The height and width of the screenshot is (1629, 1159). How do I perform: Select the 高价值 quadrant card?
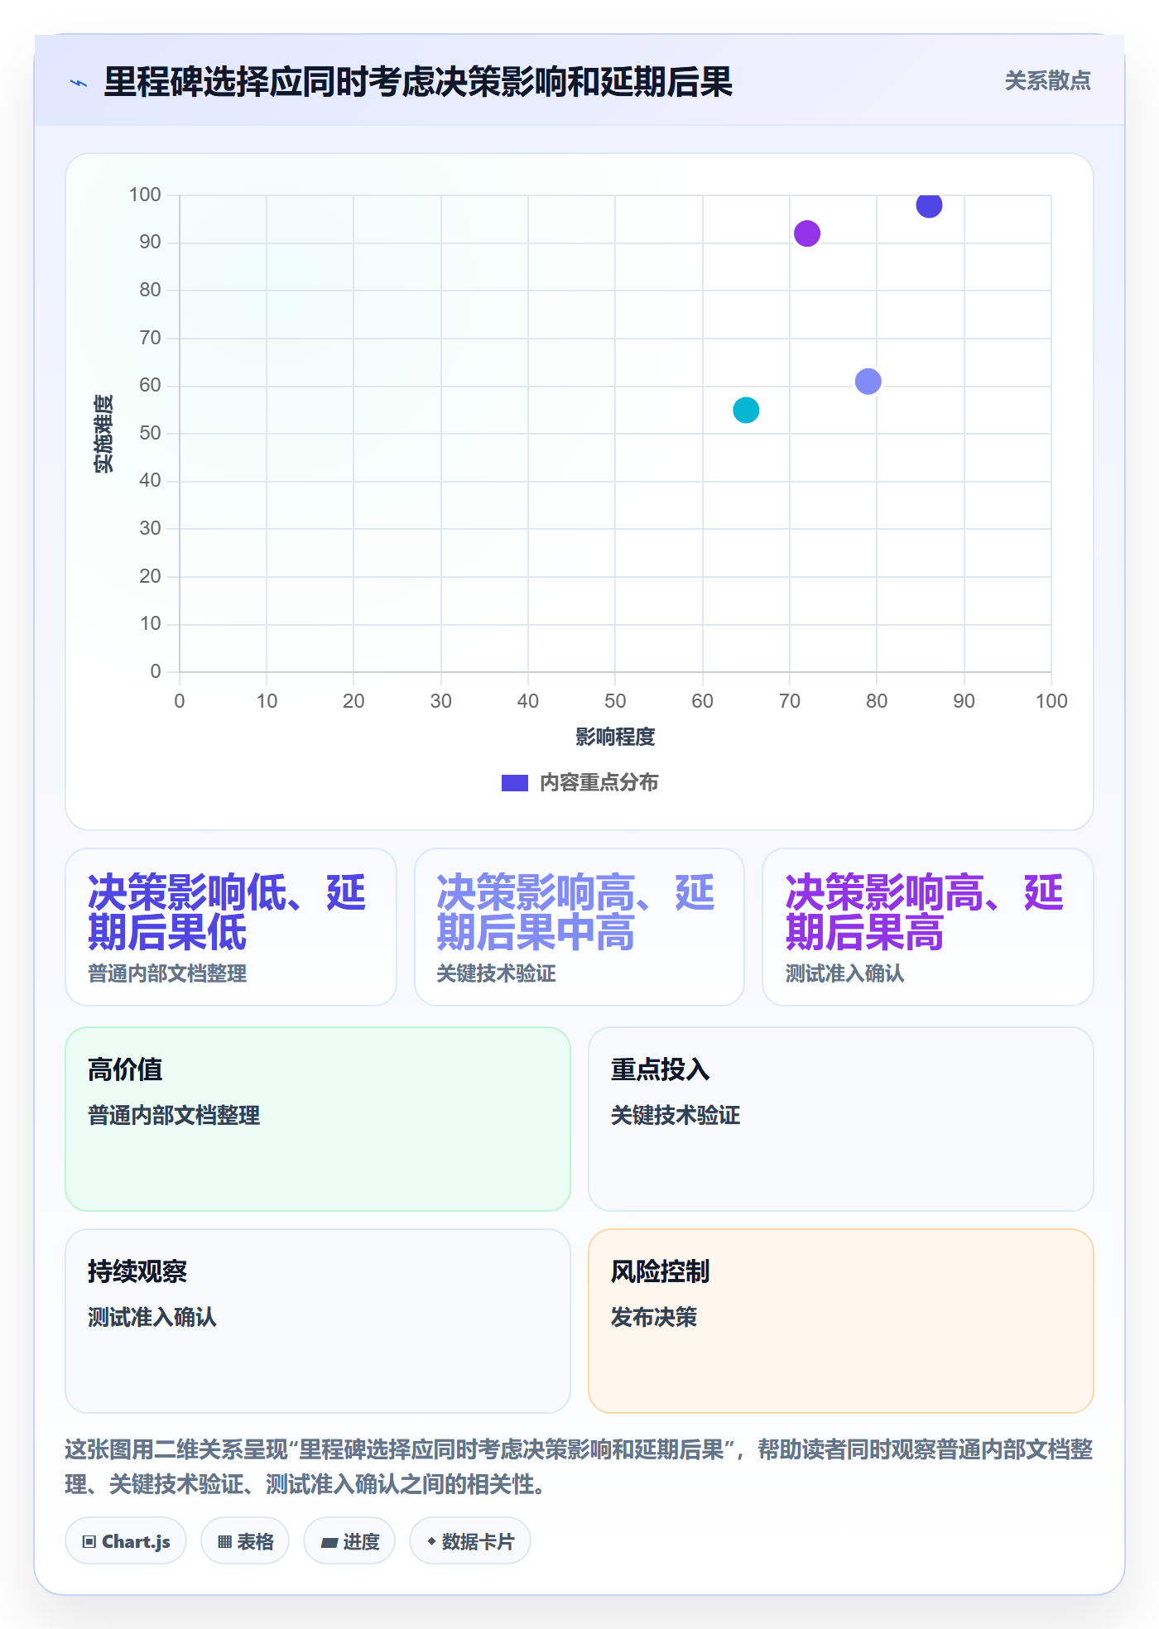318,1119
